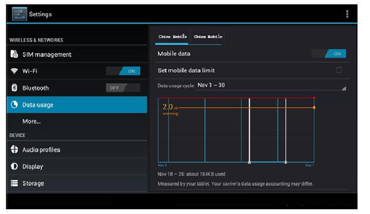Select the Data usage menu entry
Viewport: 370px width, 214px height.
(x=77, y=104)
